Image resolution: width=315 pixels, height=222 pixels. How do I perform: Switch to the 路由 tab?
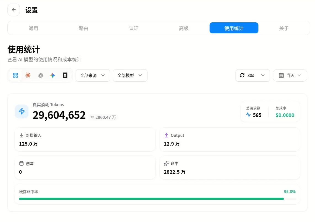(84, 28)
